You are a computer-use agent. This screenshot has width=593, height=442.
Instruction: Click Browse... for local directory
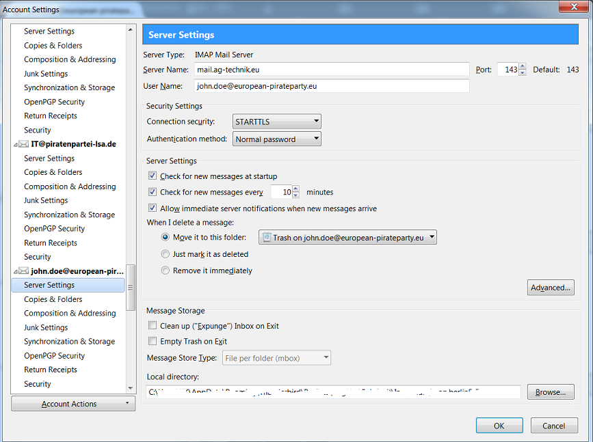click(551, 392)
